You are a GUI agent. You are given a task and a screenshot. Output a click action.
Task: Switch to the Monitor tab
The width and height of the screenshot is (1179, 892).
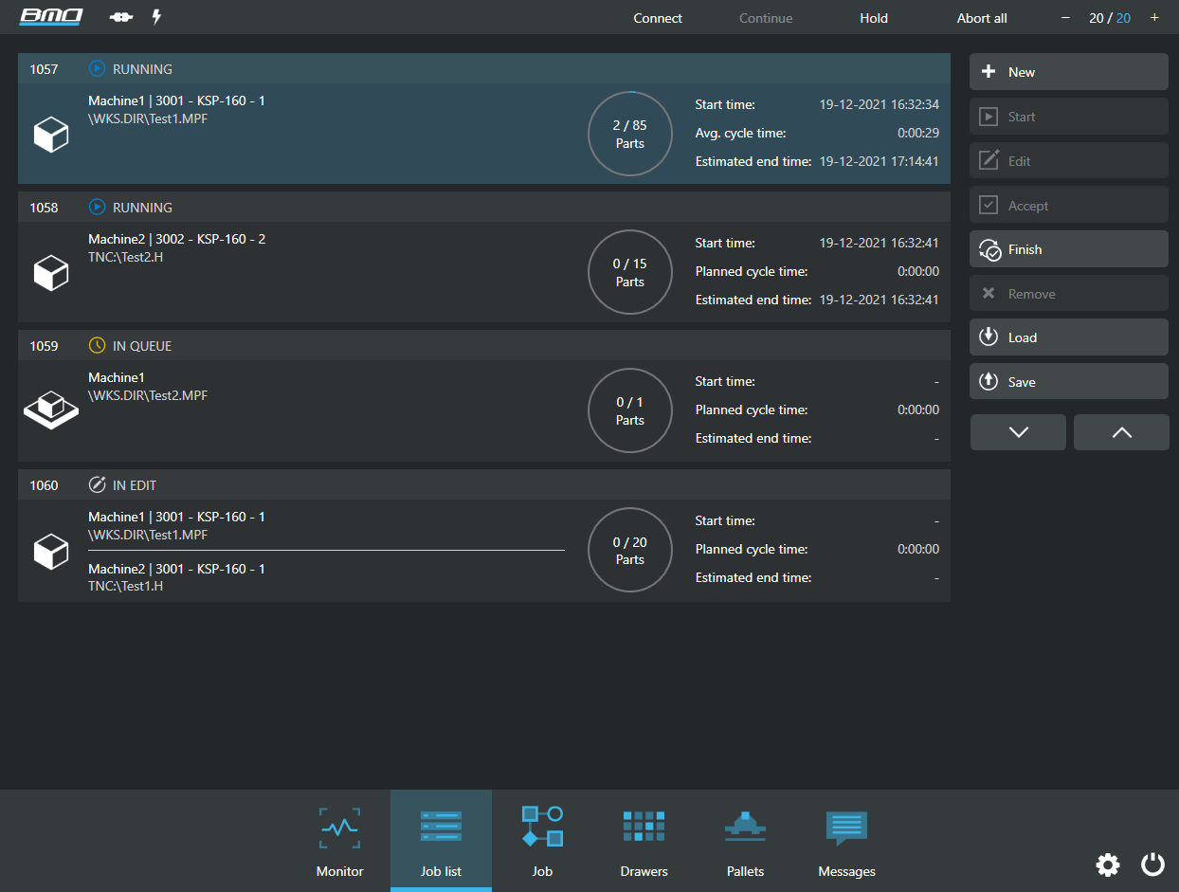click(339, 841)
